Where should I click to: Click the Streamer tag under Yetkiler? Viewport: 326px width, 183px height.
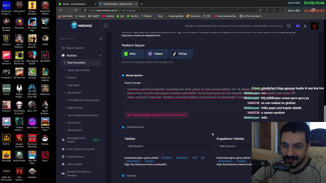coord(167,158)
